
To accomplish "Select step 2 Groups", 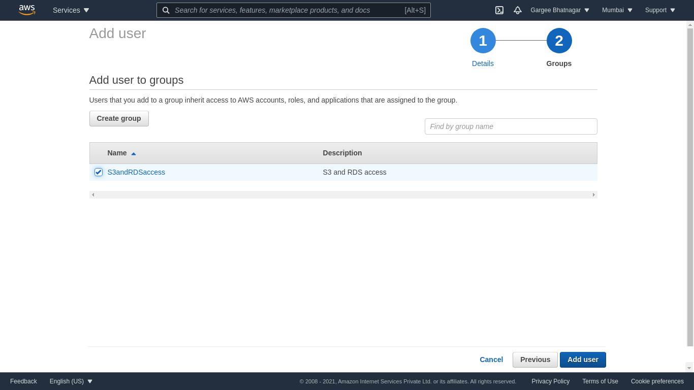I will tap(559, 41).
